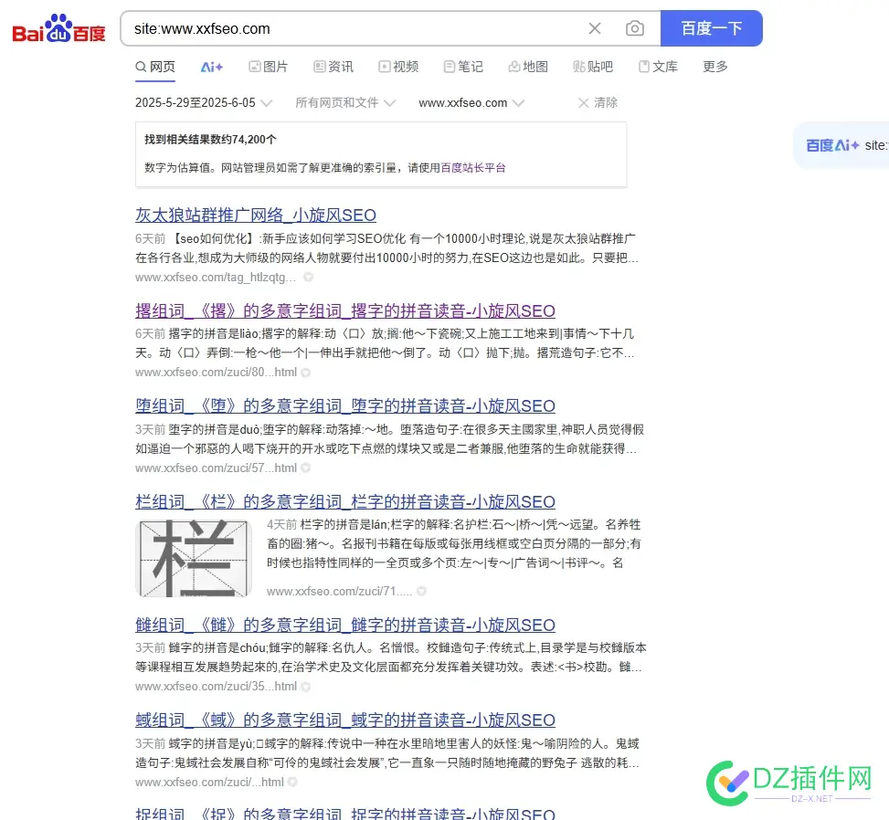Click the magnifier icon on 网页 tab
Screen dimensions: 889x820
[141, 67]
